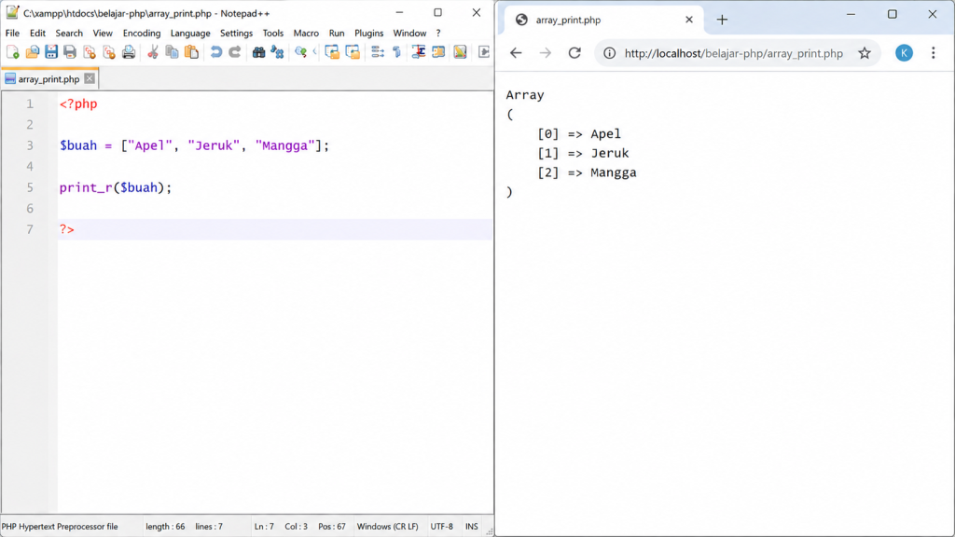
Task: Click the print_r($buah); code line
Action: [x=116, y=187]
